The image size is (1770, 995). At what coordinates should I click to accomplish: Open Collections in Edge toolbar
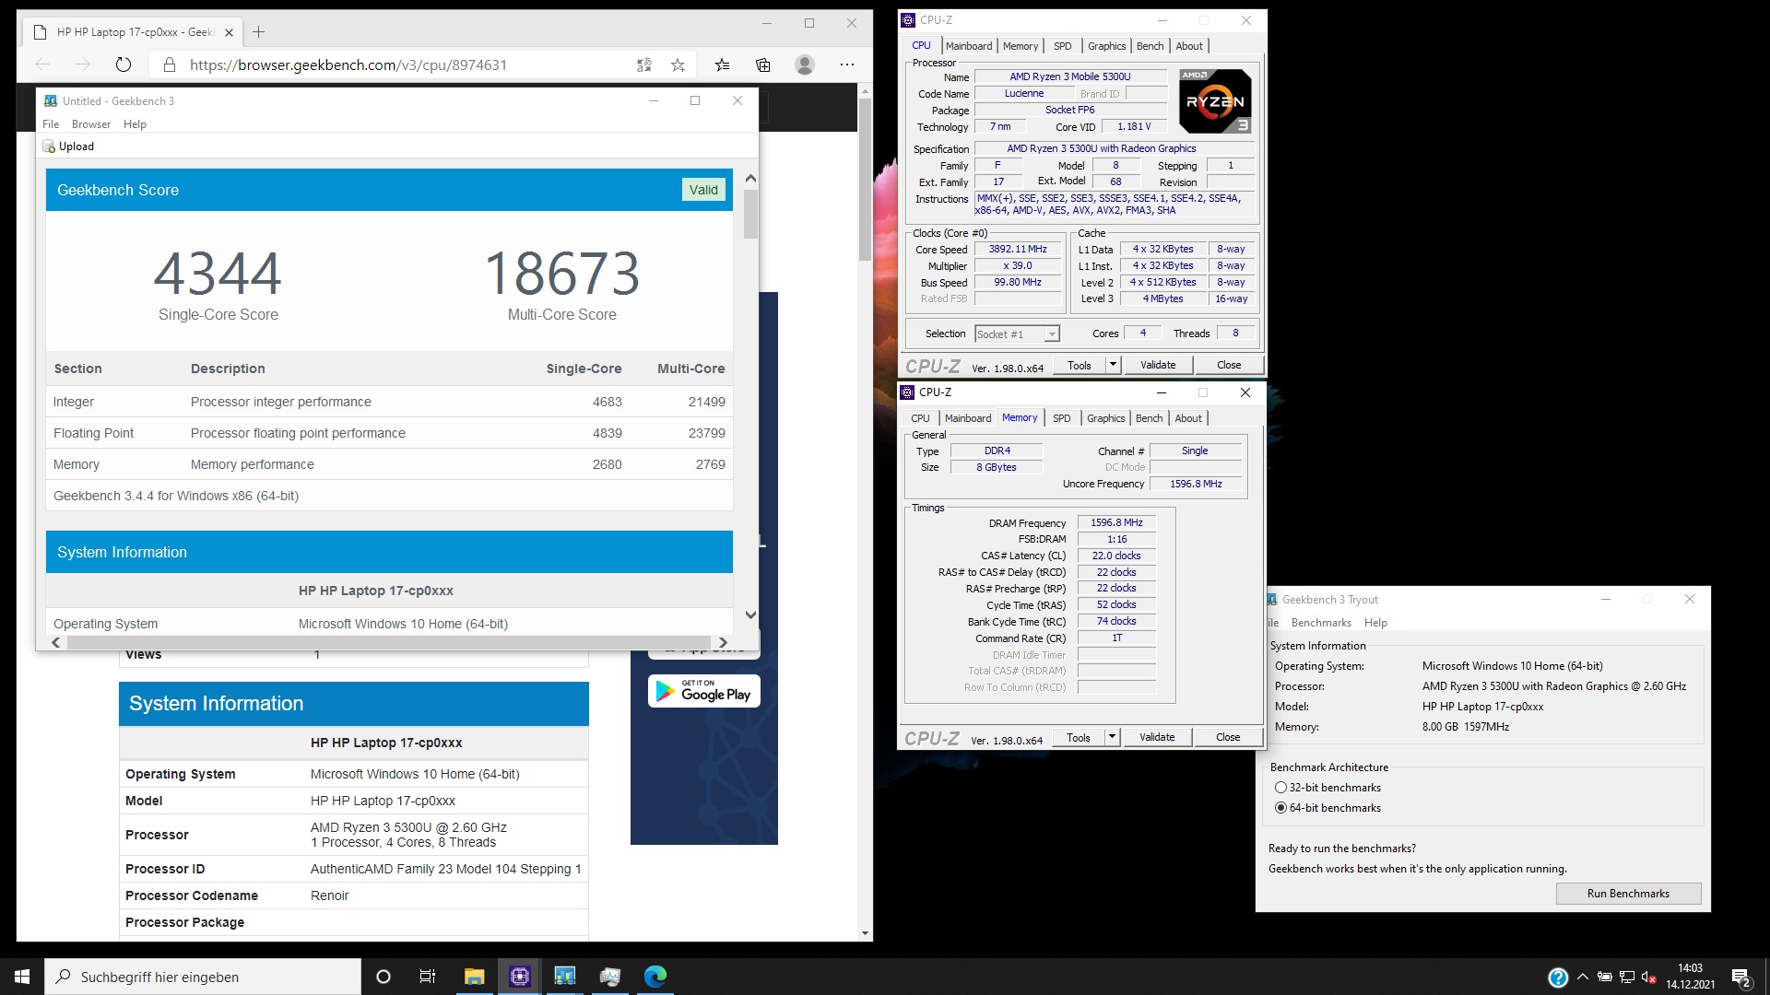763,64
